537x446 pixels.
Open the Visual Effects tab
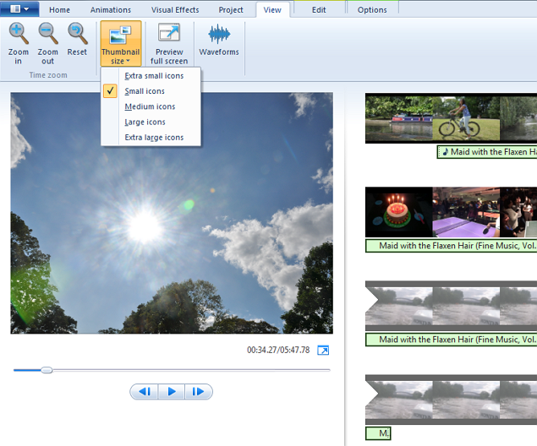click(175, 10)
